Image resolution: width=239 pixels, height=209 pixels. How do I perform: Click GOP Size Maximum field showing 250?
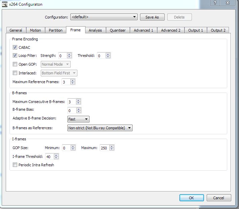coord(105,148)
